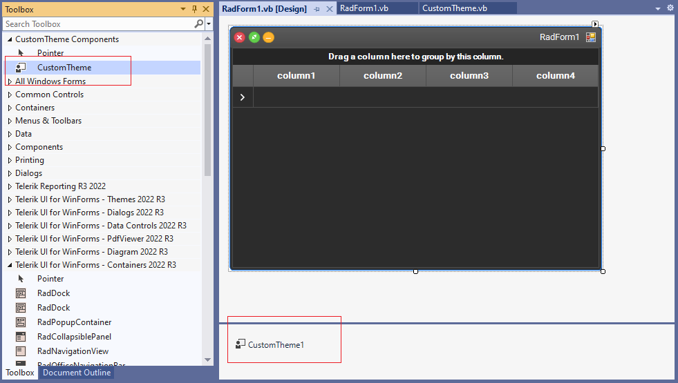Expand the Dialogs group
This screenshot has width=678, height=383.
(x=10, y=173)
